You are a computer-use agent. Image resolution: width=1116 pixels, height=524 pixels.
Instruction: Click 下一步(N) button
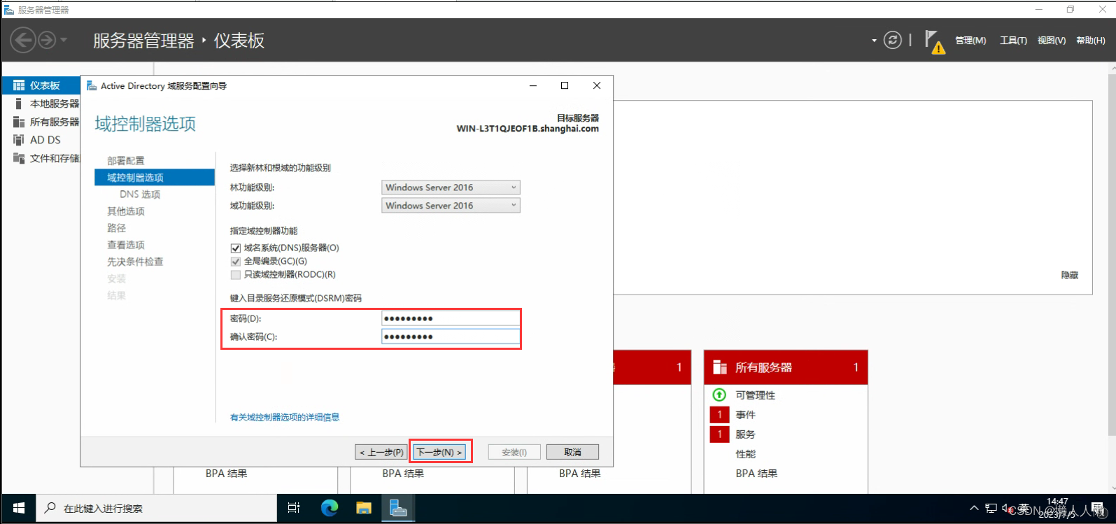(440, 452)
